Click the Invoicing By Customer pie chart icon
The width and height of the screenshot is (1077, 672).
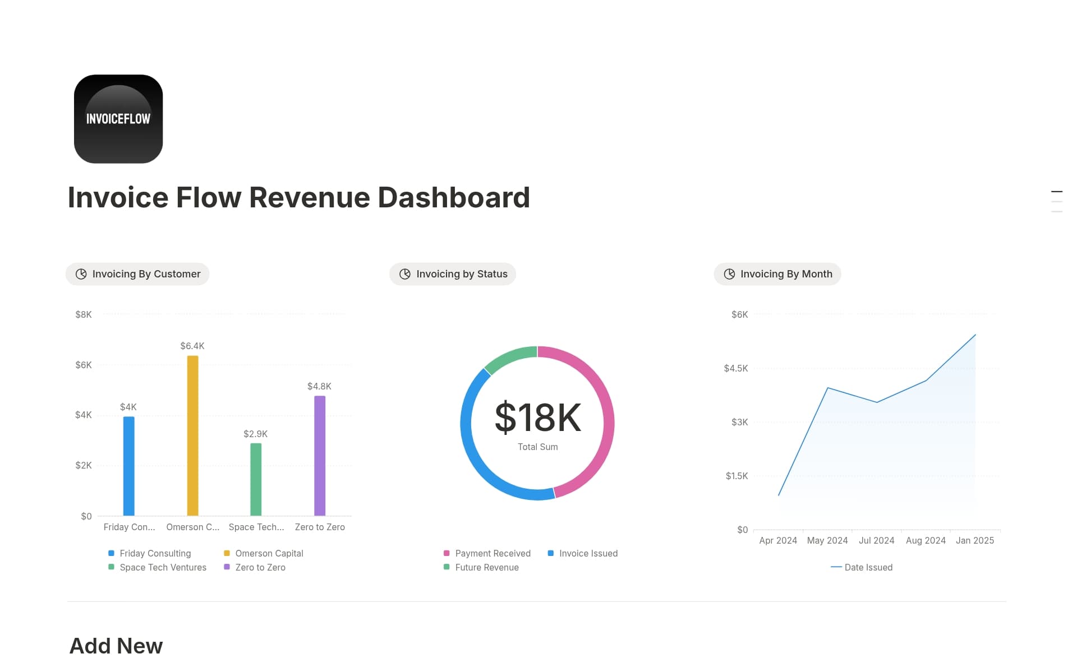pos(81,274)
